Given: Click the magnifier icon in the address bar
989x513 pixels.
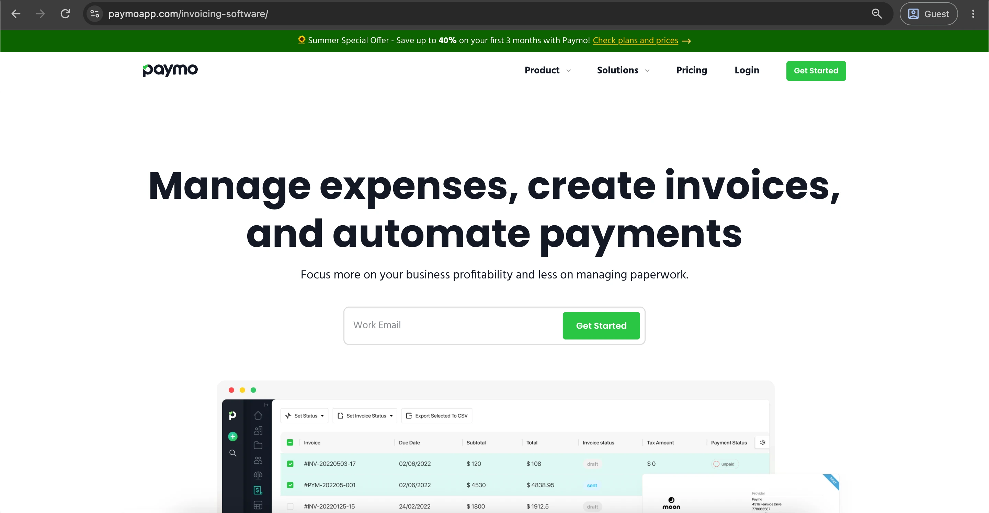Looking at the screenshot, I should coord(876,14).
